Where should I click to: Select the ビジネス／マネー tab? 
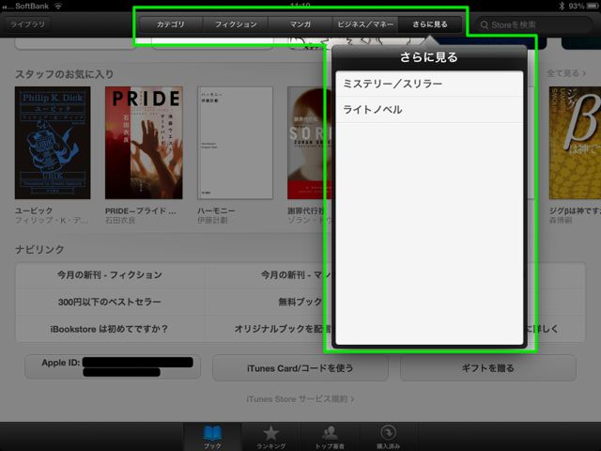click(x=365, y=24)
